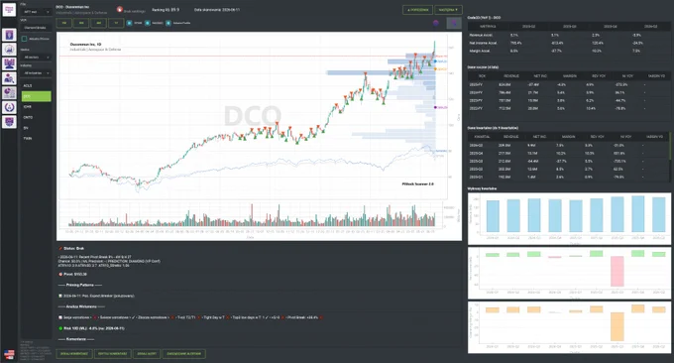Click the 2022-FY row in annual table
Image resolution: width=674 pixels, height=363 pixels.
pyautogui.click(x=569, y=108)
